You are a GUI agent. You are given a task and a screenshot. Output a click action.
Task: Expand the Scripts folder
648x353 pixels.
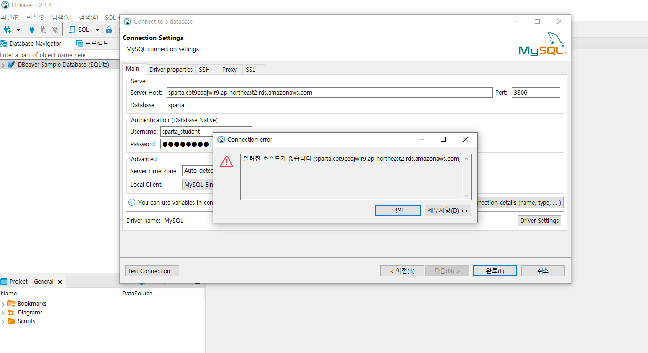point(3,321)
